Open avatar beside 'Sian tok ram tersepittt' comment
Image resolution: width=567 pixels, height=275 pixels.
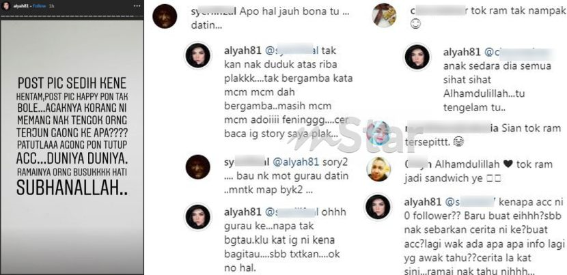click(378, 133)
